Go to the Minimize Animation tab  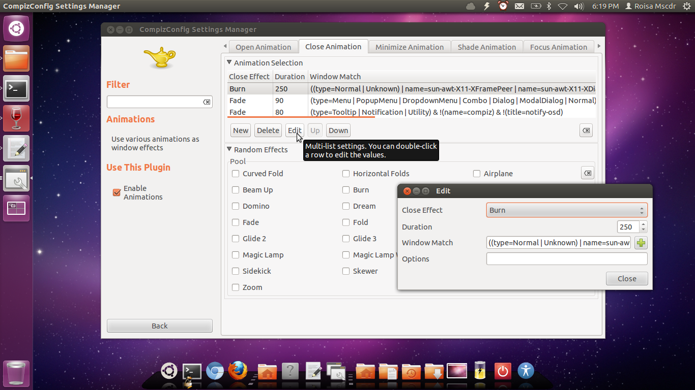[410, 47]
